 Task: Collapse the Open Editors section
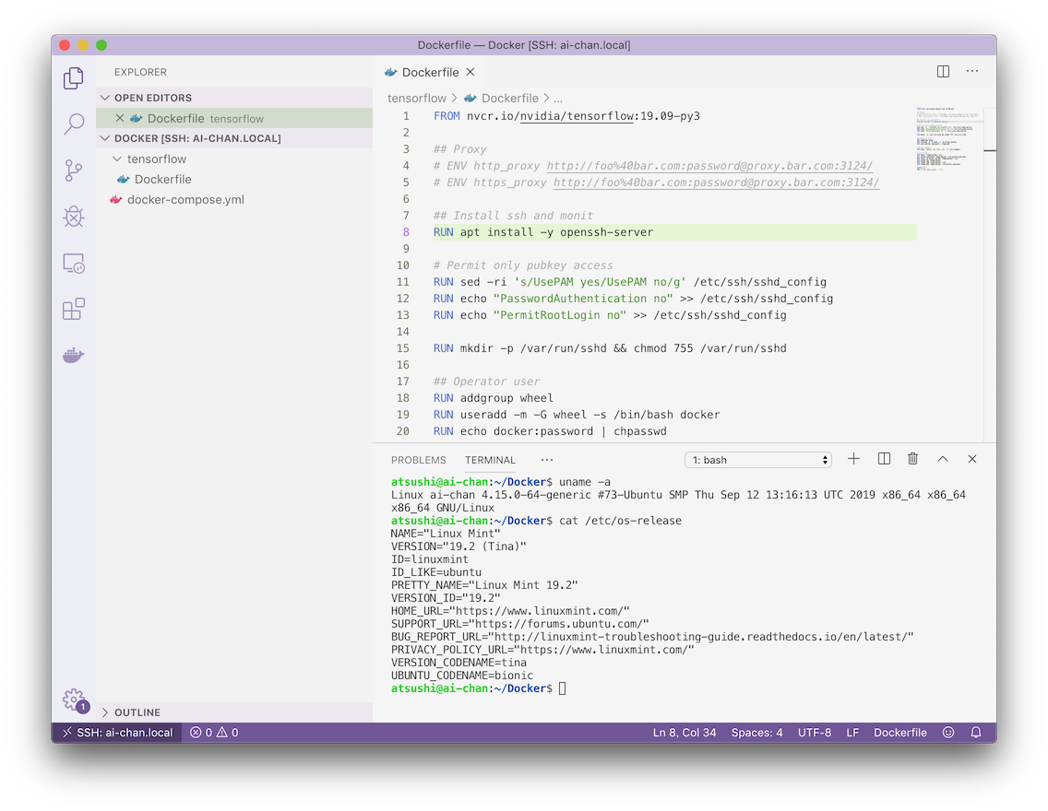coord(152,98)
